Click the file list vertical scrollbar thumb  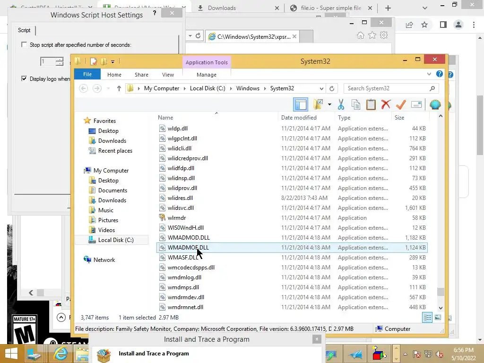click(441, 291)
